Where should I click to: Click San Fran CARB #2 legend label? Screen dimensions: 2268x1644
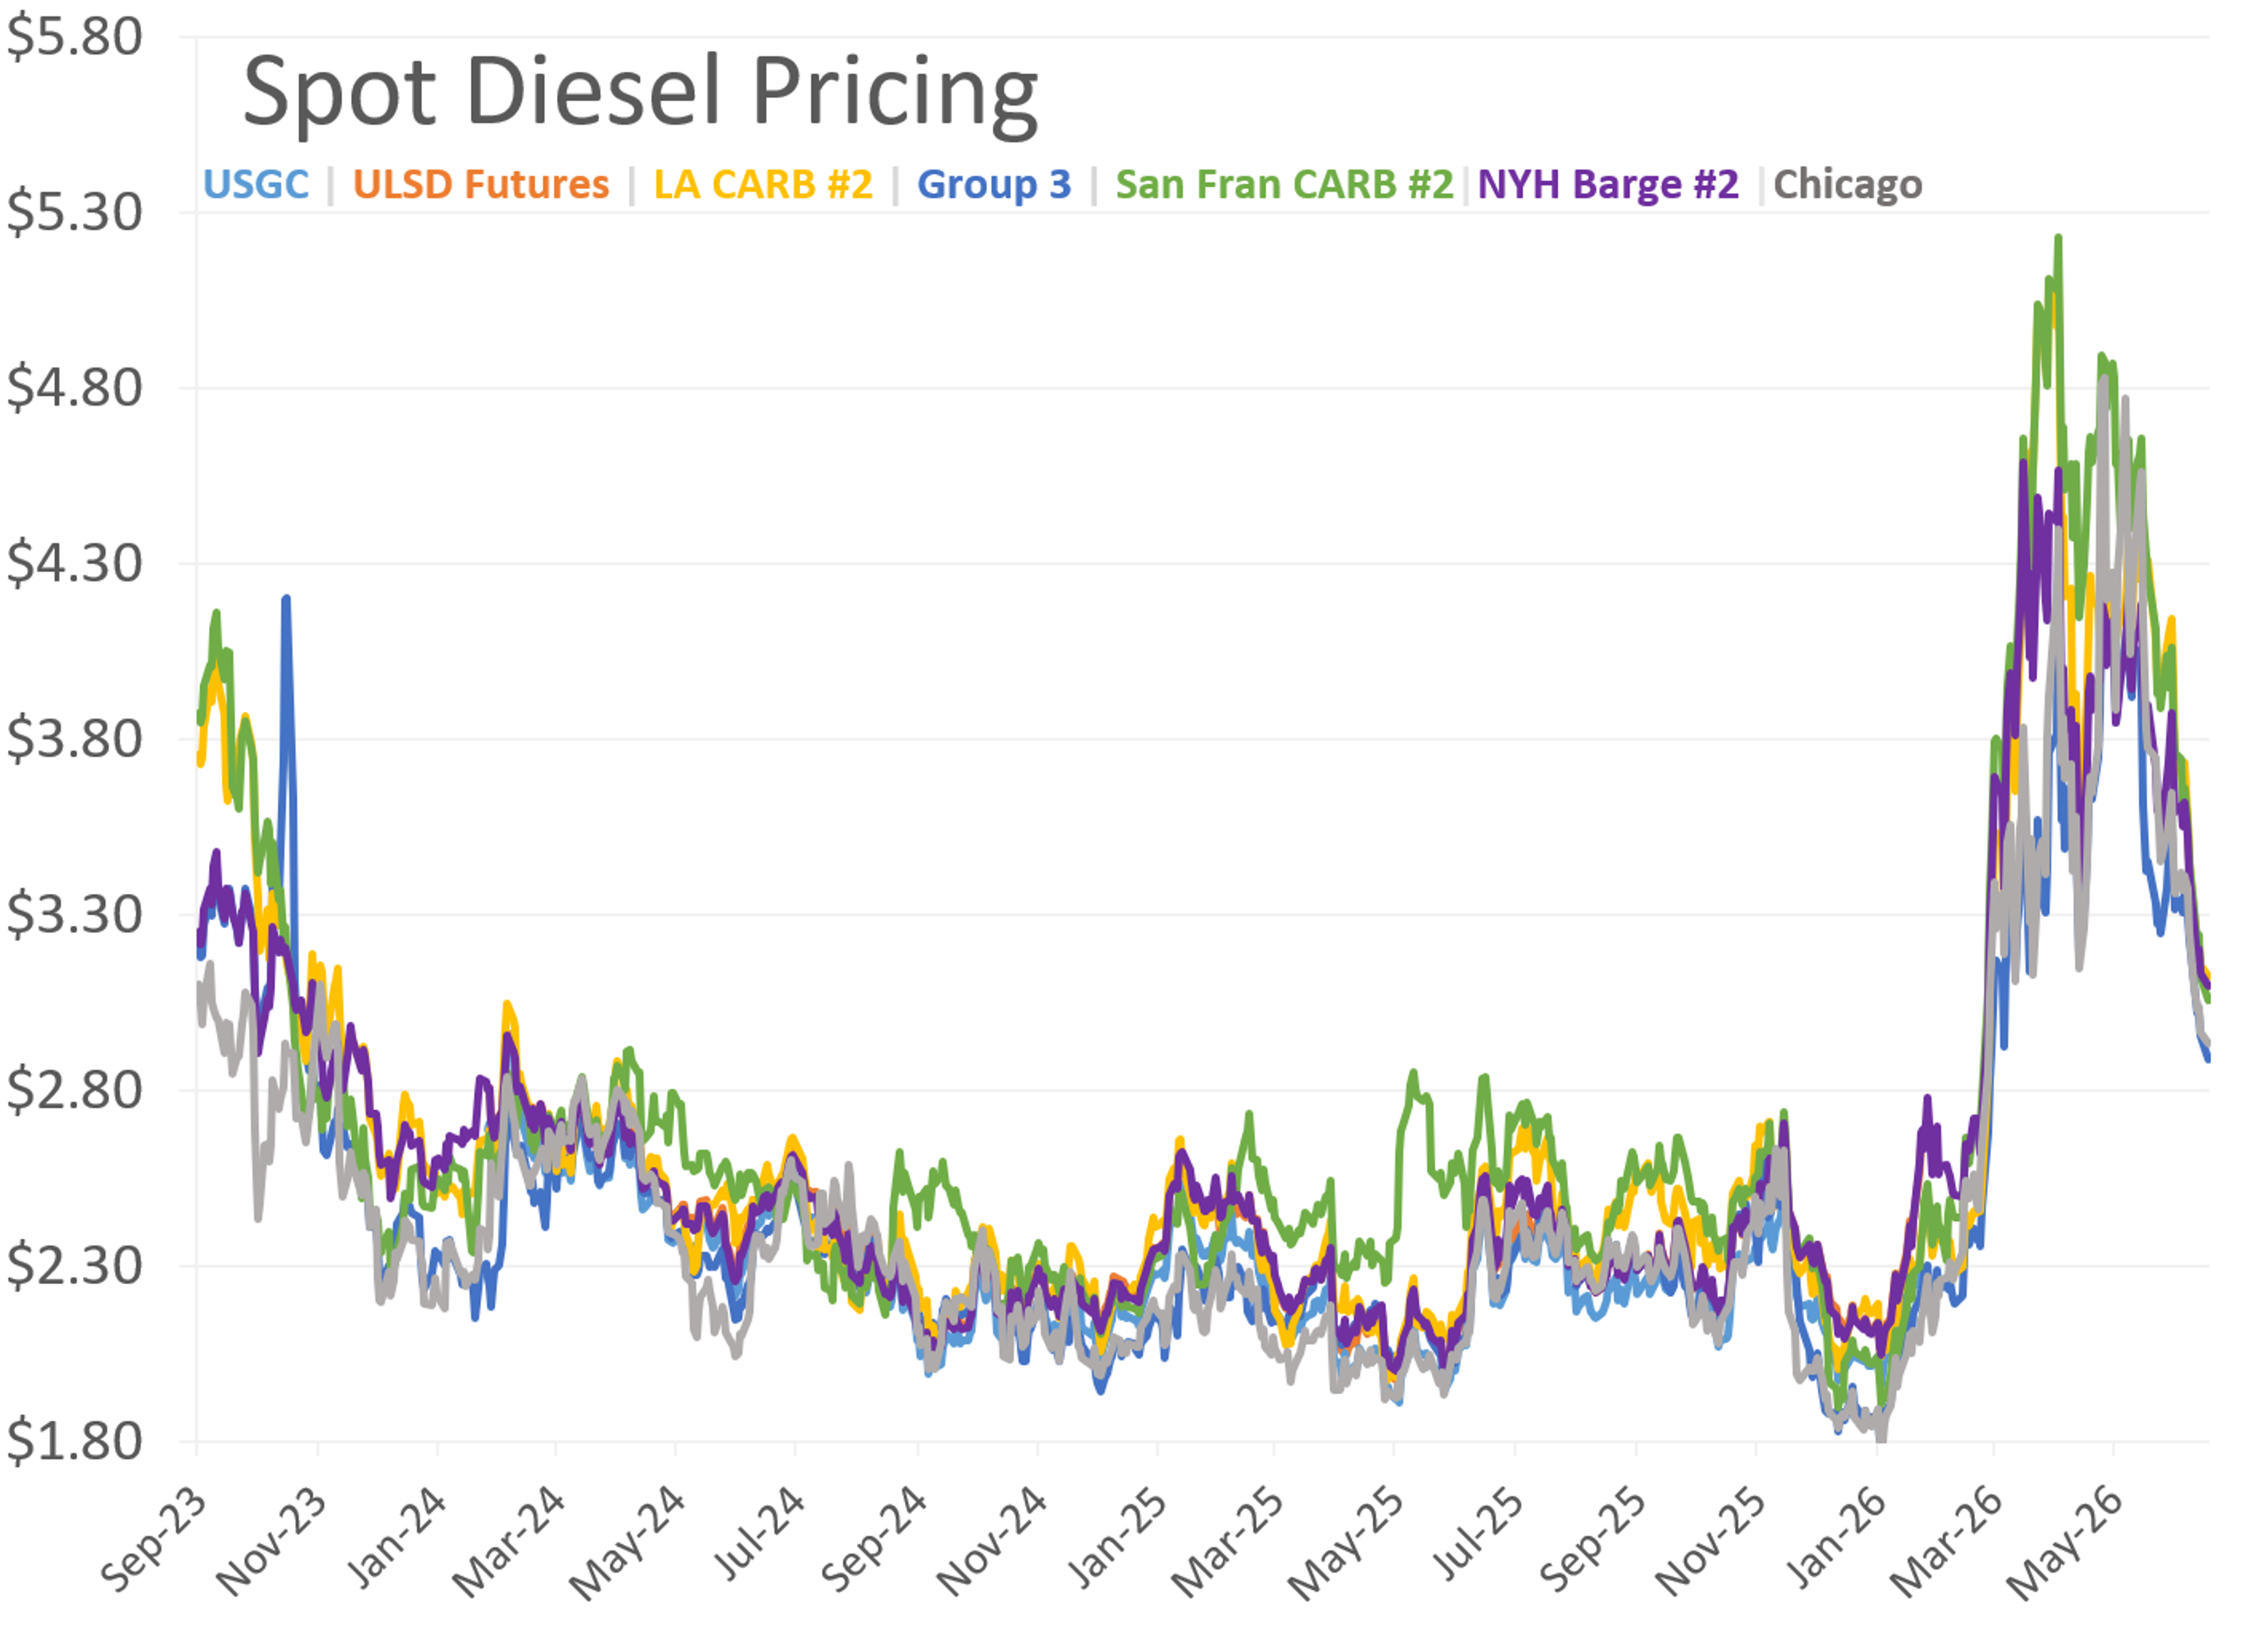point(1284,185)
